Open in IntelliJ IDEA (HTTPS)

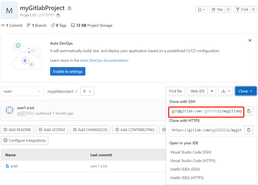pyautogui.click(x=187, y=178)
